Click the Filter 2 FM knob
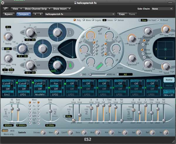 pos(109,62)
